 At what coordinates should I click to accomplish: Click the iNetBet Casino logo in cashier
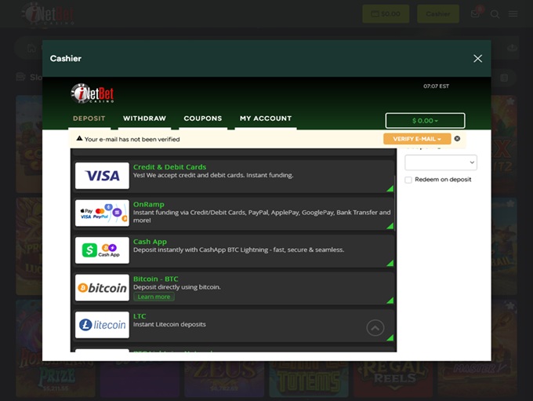(x=92, y=93)
